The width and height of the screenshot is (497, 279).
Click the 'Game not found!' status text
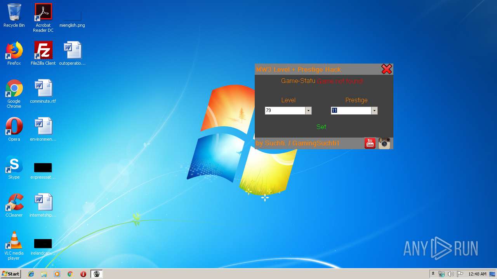pyautogui.click(x=340, y=81)
